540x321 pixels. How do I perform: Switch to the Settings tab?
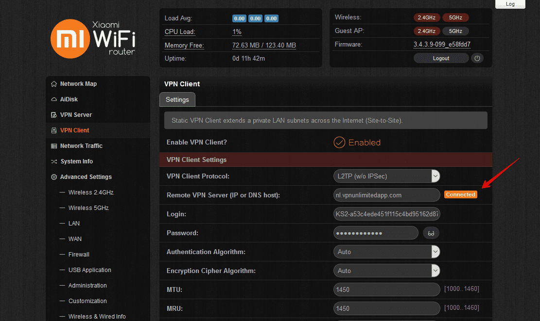177,99
